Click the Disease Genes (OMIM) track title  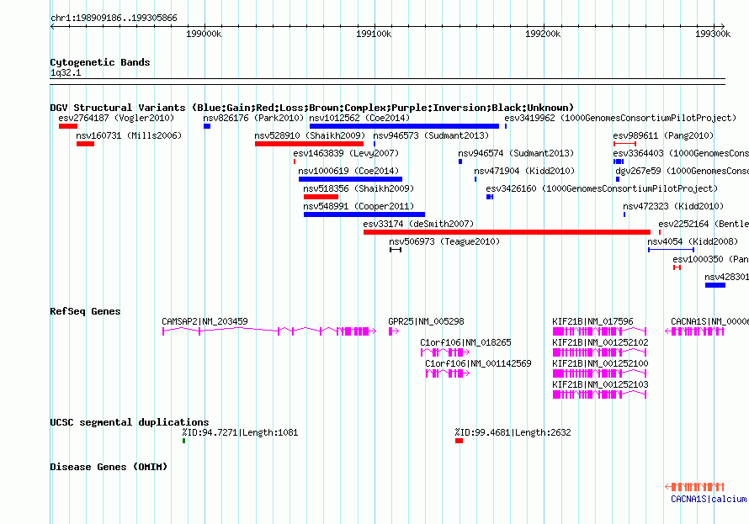[x=109, y=467]
